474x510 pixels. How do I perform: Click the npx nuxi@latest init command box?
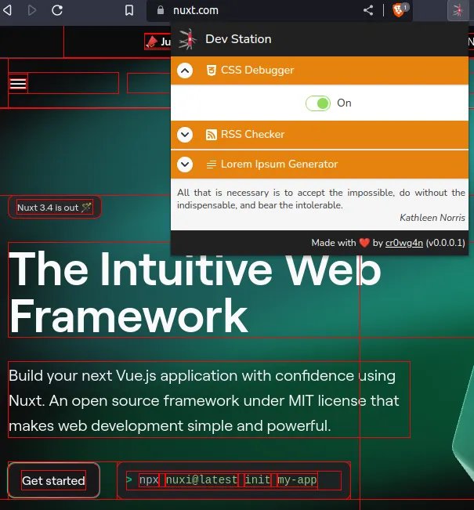click(233, 480)
